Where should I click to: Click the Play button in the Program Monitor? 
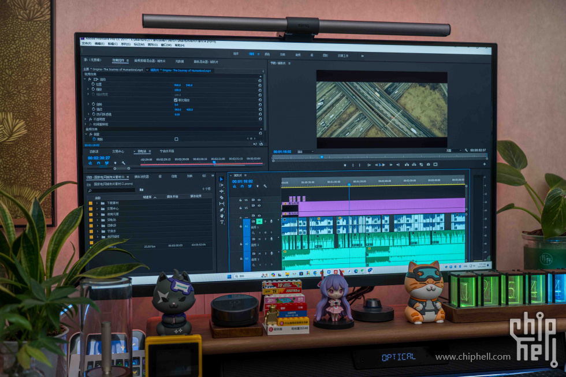(383, 165)
